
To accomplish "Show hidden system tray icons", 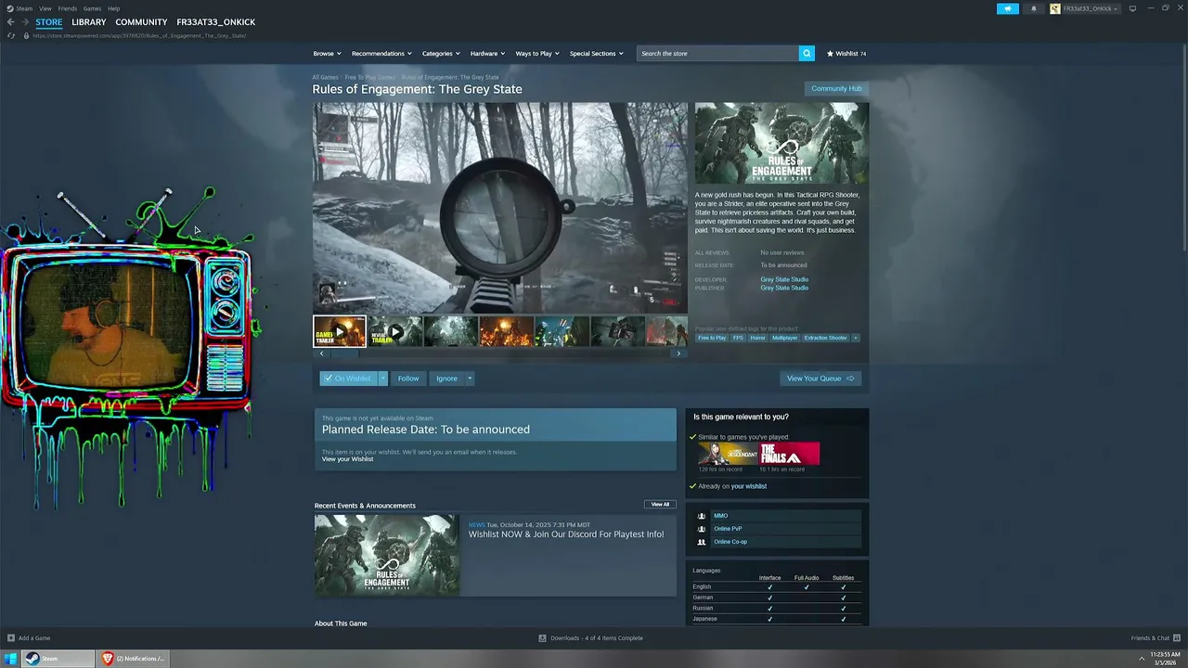I will (1142, 659).
